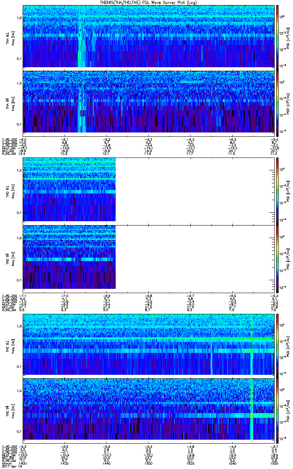Click the bright vertical stripe in THE B-parallel panel

(x=251, y=409)
